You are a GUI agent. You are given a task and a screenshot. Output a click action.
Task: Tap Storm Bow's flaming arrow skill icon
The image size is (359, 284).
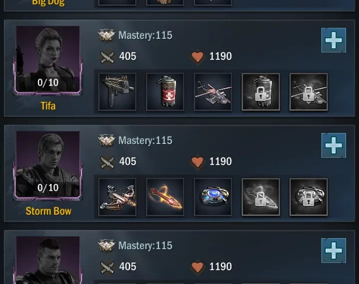pos(165,197)
